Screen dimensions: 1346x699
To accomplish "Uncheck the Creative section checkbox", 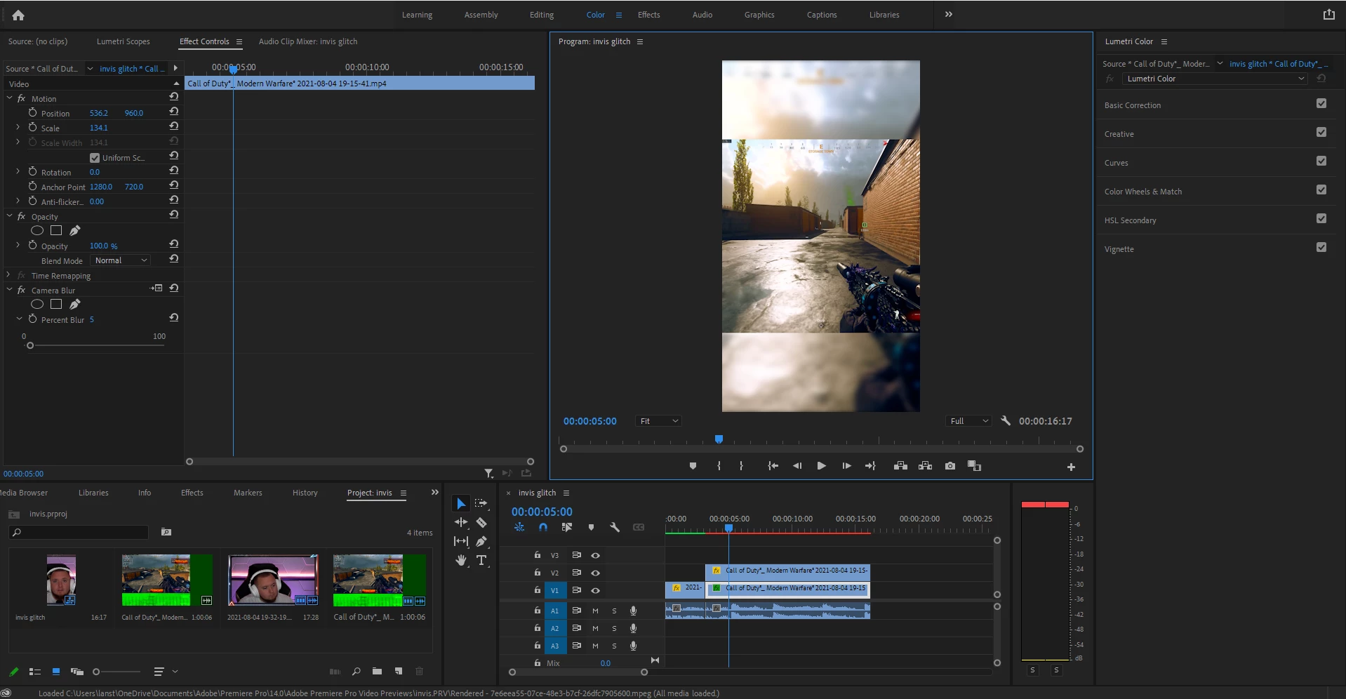I will click(x=1321, y=133).
